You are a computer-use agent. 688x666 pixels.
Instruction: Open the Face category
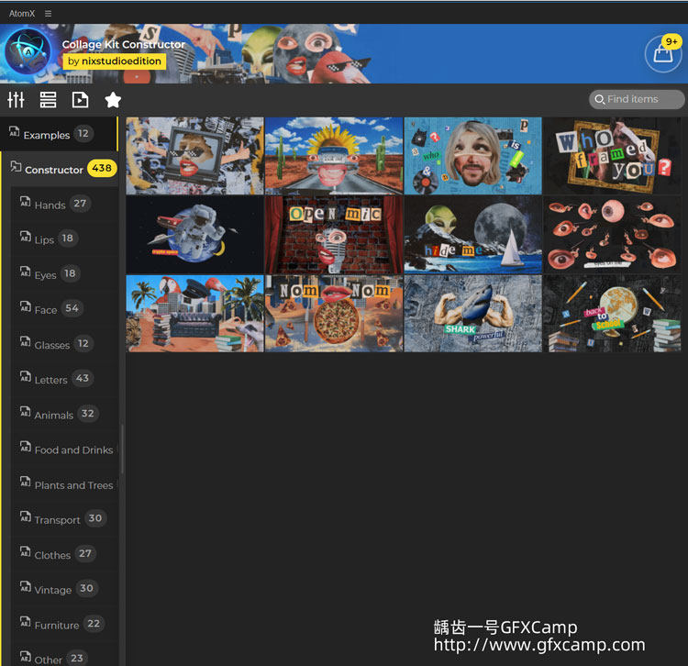[64, 309]
